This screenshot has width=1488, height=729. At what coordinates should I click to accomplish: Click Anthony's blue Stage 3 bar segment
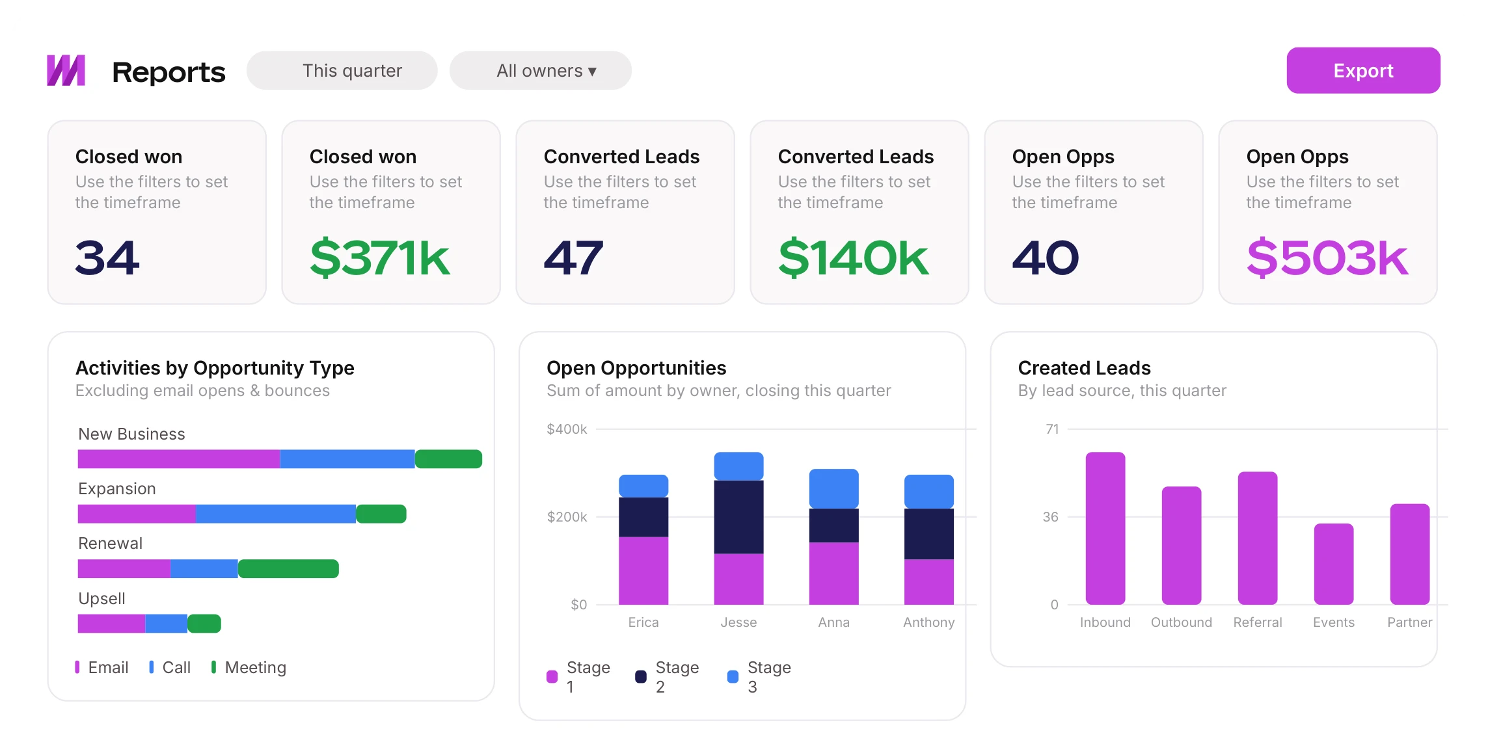[929, 492]
